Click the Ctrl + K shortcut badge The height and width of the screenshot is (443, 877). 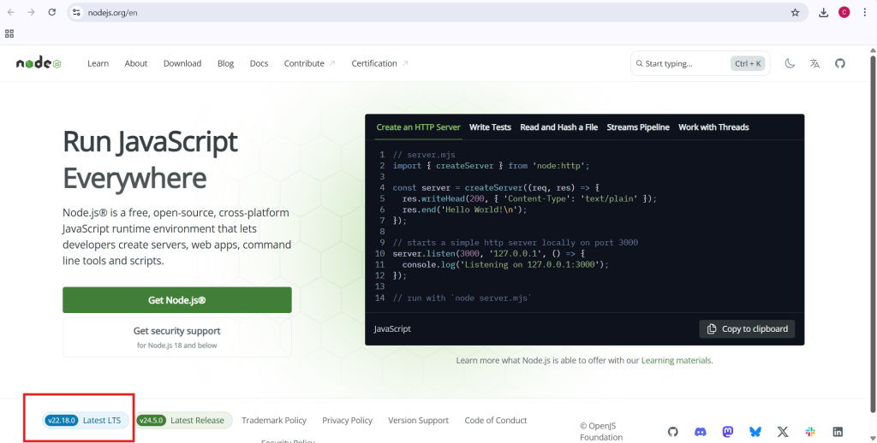748,63
